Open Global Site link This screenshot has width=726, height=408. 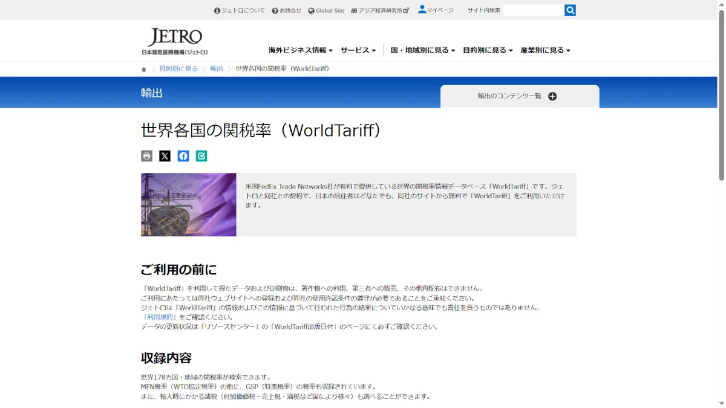click(326, 10)
